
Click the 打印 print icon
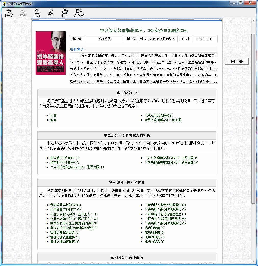(65, 13)
